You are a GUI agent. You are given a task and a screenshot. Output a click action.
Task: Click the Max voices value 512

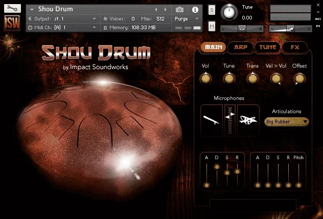pos(160,19)
